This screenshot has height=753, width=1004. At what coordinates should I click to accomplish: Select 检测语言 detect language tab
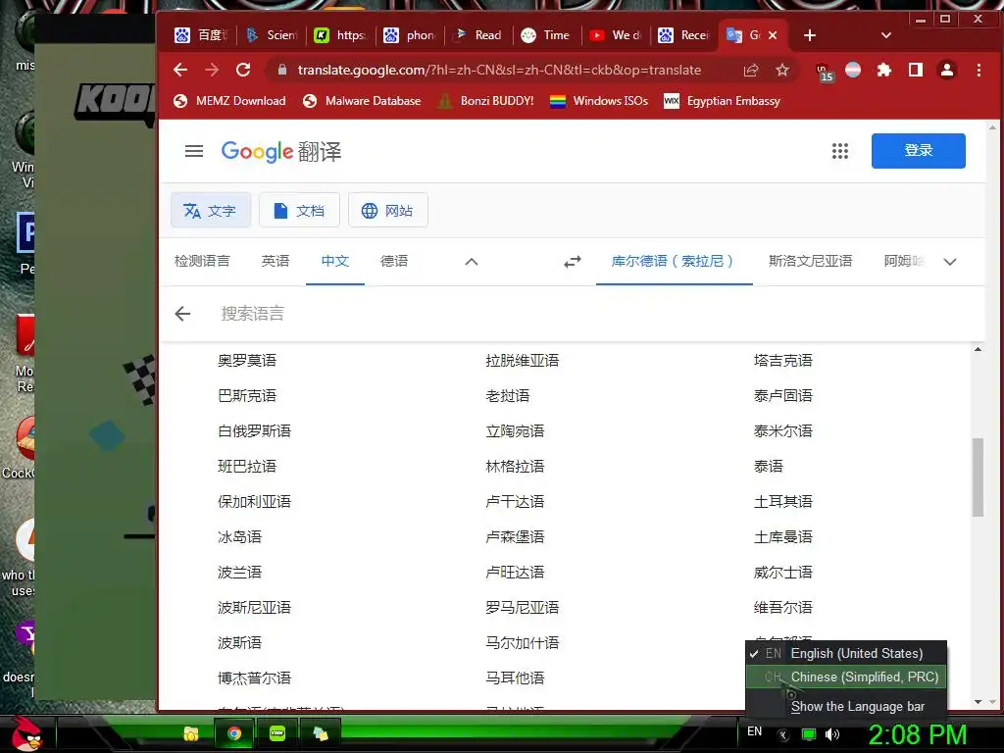[202, 261]
